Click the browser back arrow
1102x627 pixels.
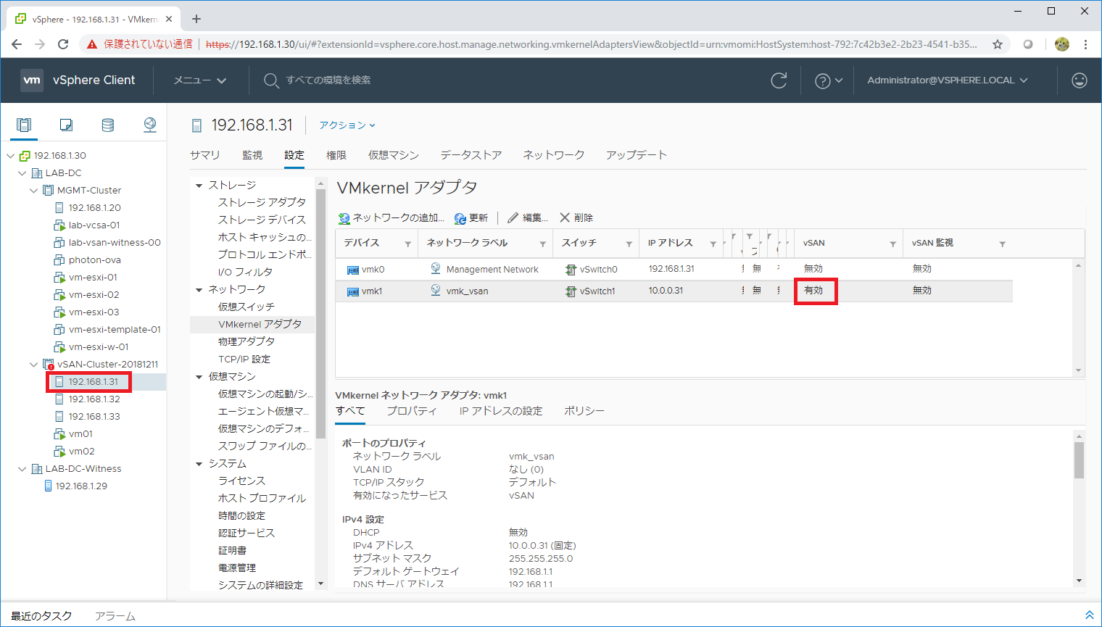(x=17, y=44)
